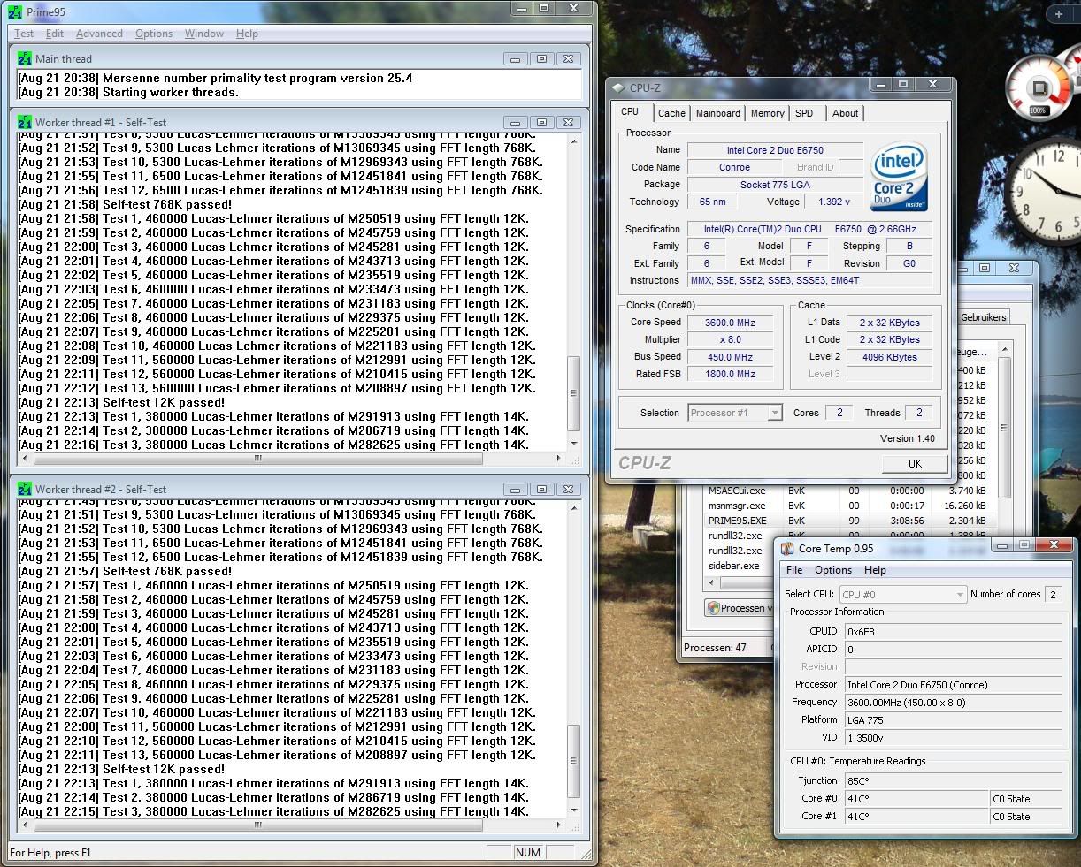Click 'For Help, press F1' status text
Image resolution: width=1081 pixels, height=867 pixels.
[50, 853]
